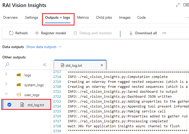This screenshot has height=134, width=189.
Task: Click the download arrow icon
Action: pos(131,33)
